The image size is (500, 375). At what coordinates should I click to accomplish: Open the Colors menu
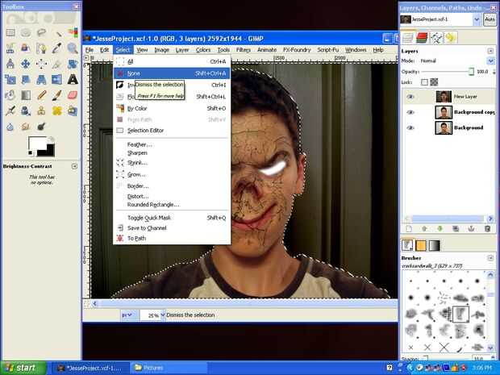pos(203,50)
